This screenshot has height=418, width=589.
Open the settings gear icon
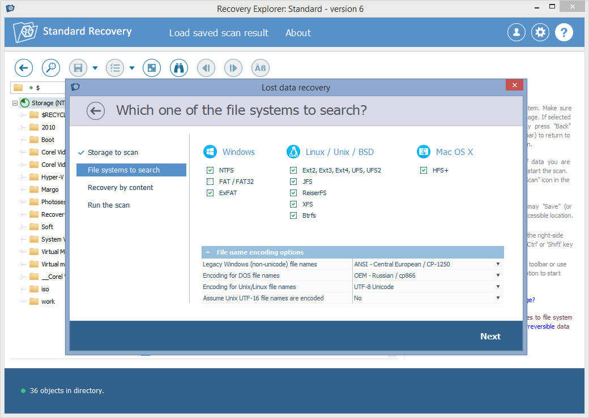pos(540,33)
